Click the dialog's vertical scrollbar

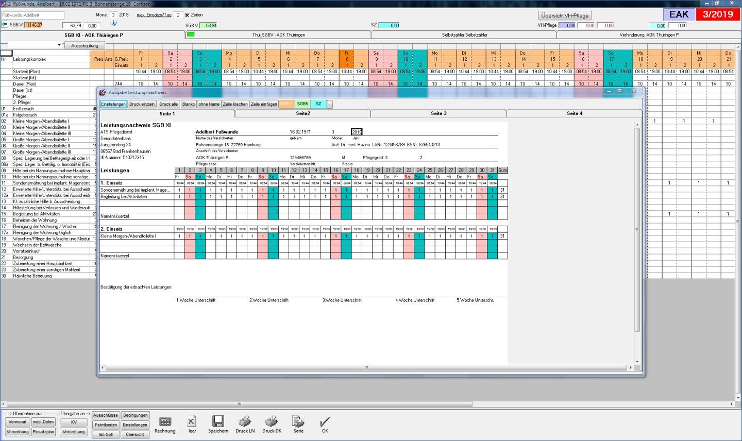click(x=637, y=243)
